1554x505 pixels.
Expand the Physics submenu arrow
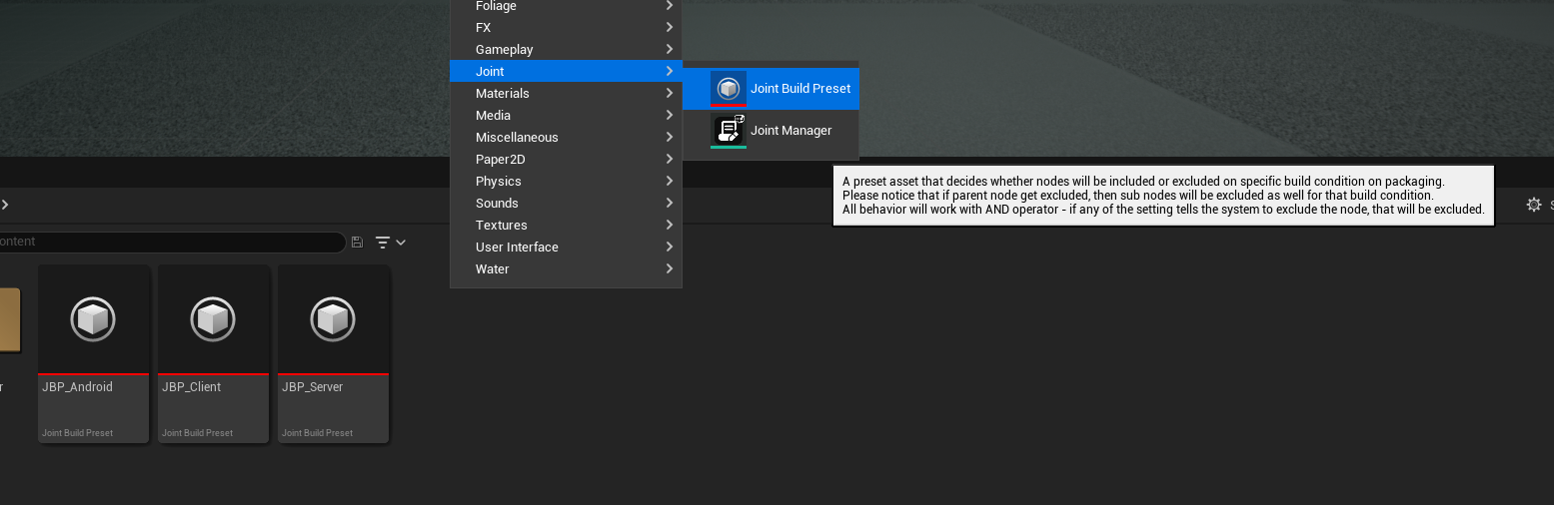coord(669,181)
